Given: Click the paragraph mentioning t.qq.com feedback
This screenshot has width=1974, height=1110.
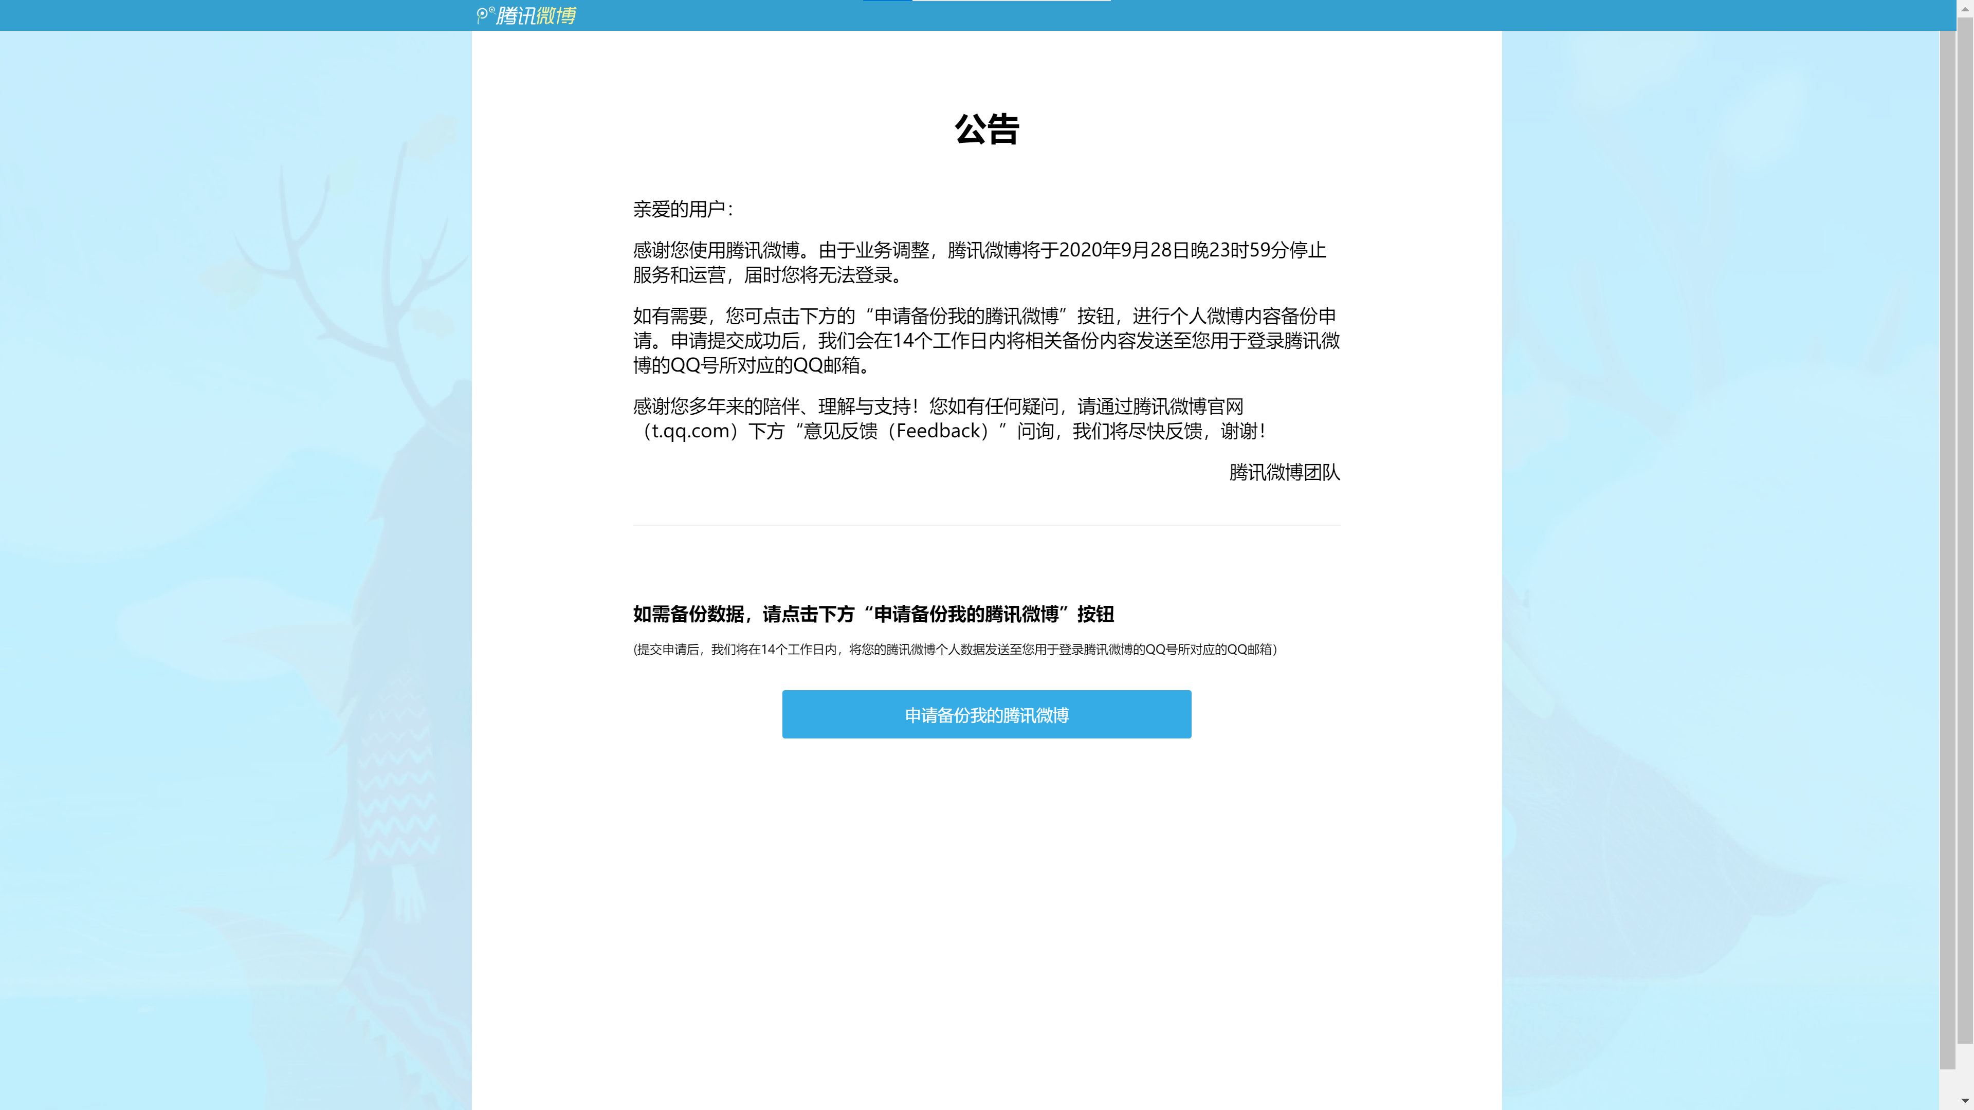Looking at the screenshot, I should pos(950,418).
